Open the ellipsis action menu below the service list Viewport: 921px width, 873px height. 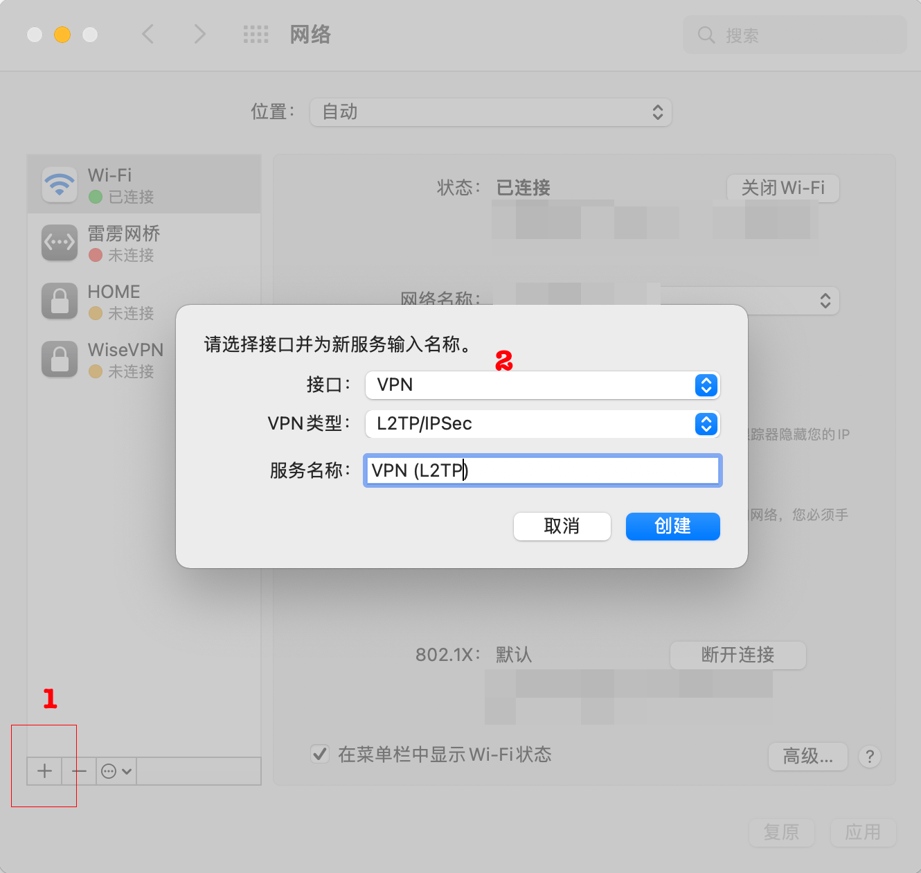[x=116, y=771]
